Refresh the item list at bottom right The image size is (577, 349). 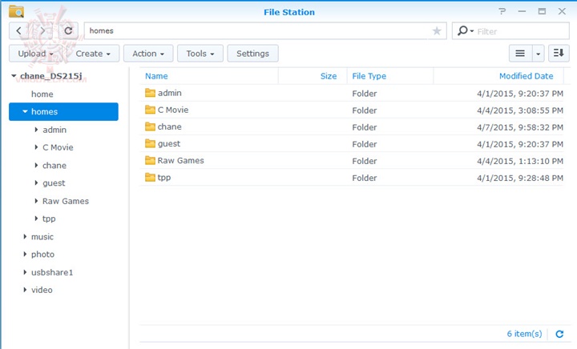coord(559,334)
